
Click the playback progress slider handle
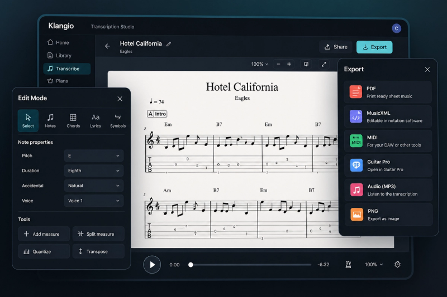pyautogui.click(x=191, y=265)
